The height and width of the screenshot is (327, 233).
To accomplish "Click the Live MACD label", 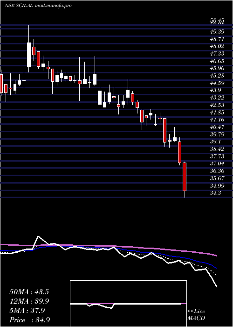I will point(196,315).
